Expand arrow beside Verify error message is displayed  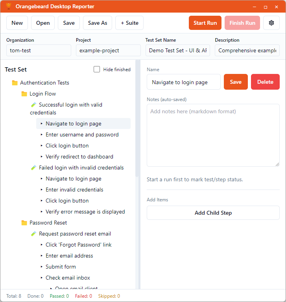[x=41, y=212]
